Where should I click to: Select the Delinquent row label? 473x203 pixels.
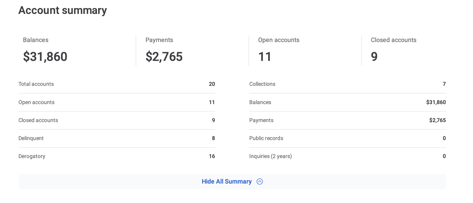[31, 138]
